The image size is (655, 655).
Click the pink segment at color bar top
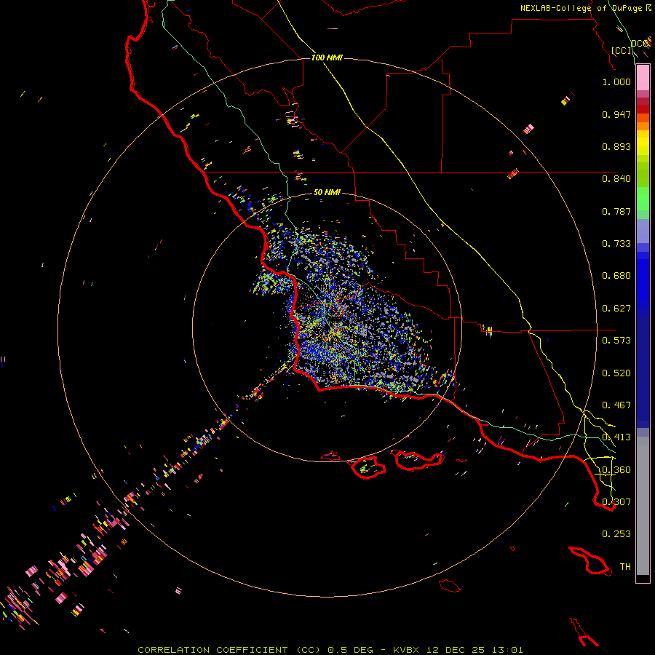tap(643, 76)
